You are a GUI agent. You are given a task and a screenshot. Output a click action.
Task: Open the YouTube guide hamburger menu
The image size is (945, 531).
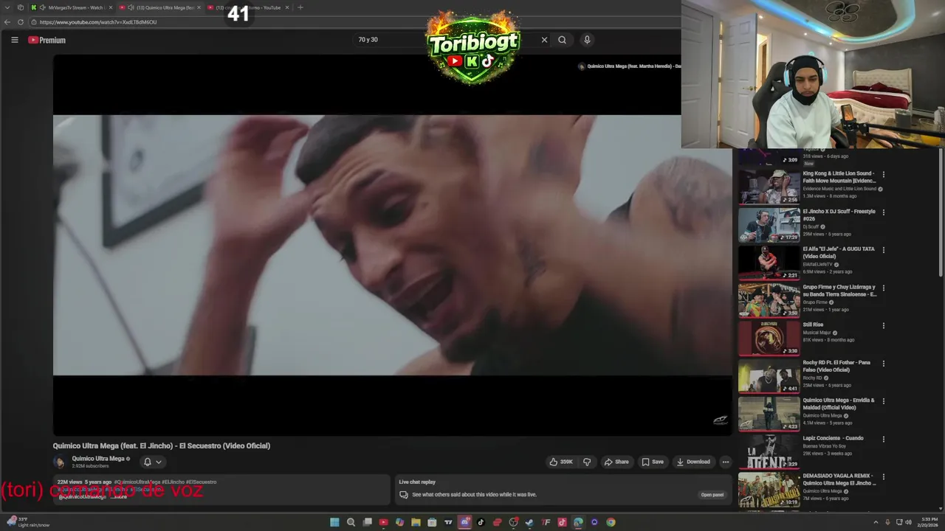click(14, 40)
